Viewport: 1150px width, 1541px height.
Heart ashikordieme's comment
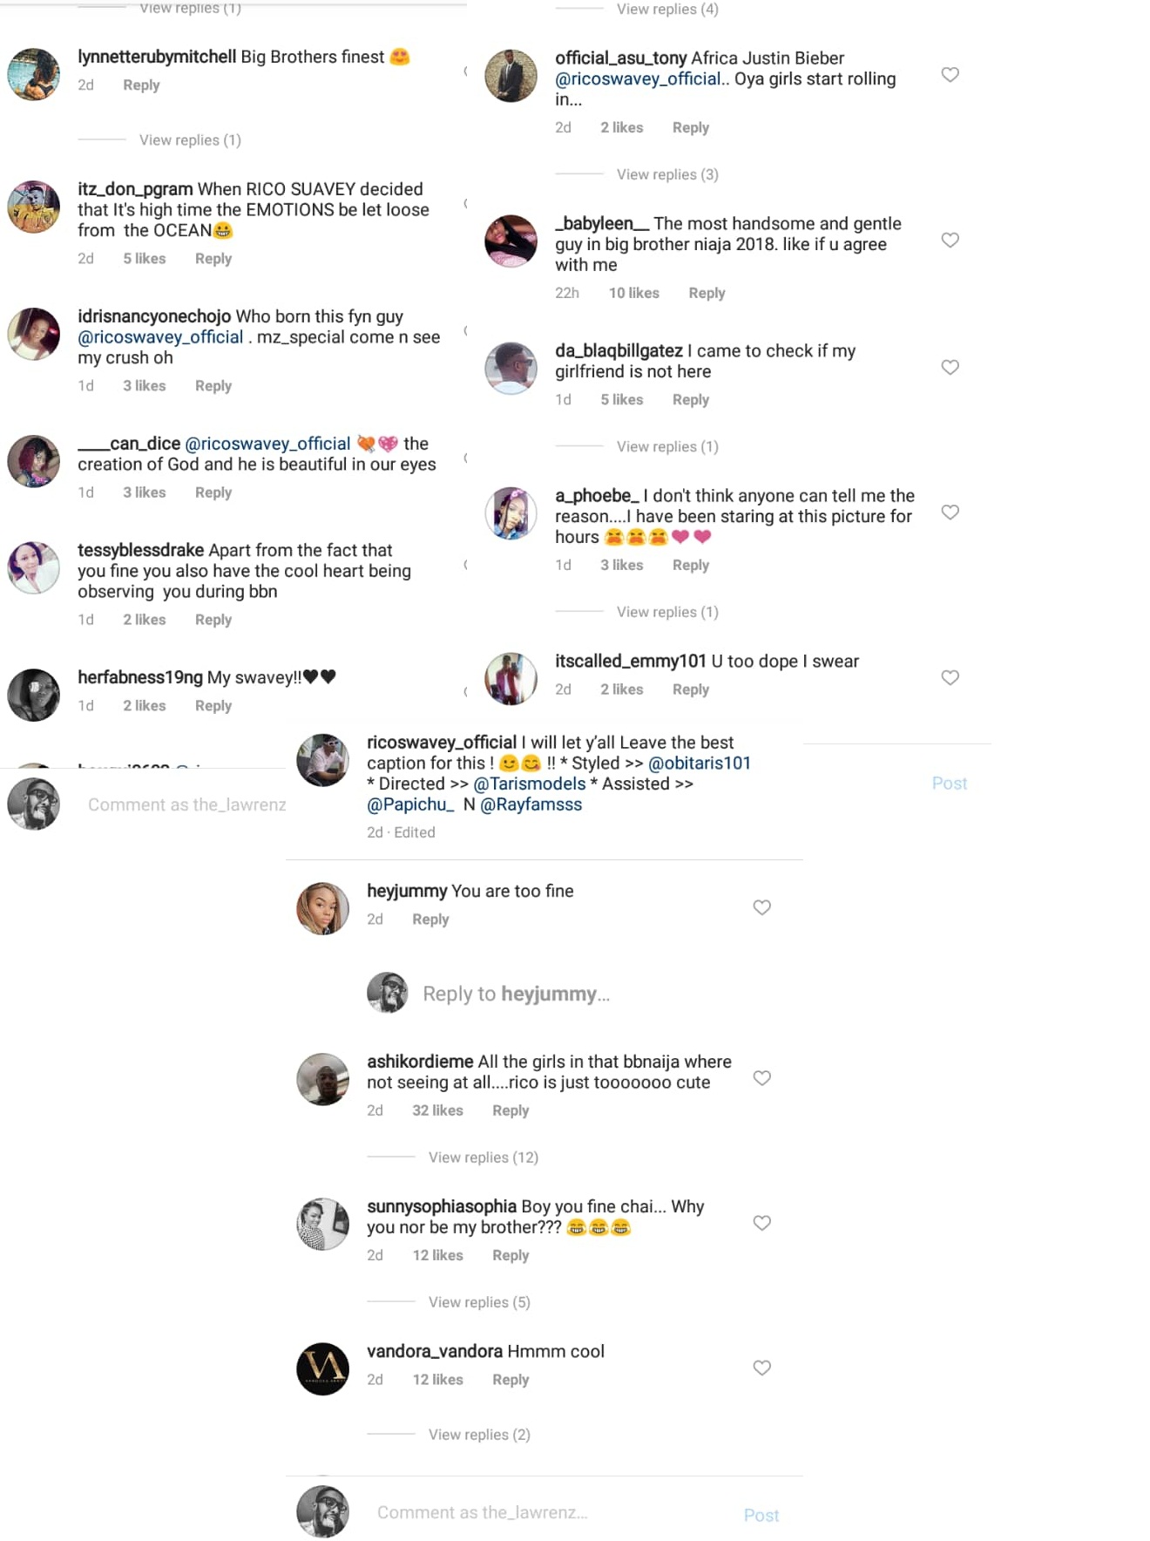tap(761, 1079)
